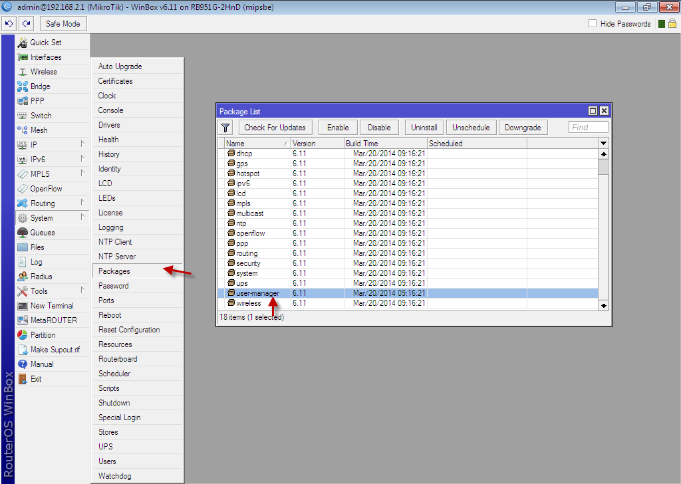Click the Redo arrow icon
This screenshot has height=484, width=681.
[x=27, y=23]
